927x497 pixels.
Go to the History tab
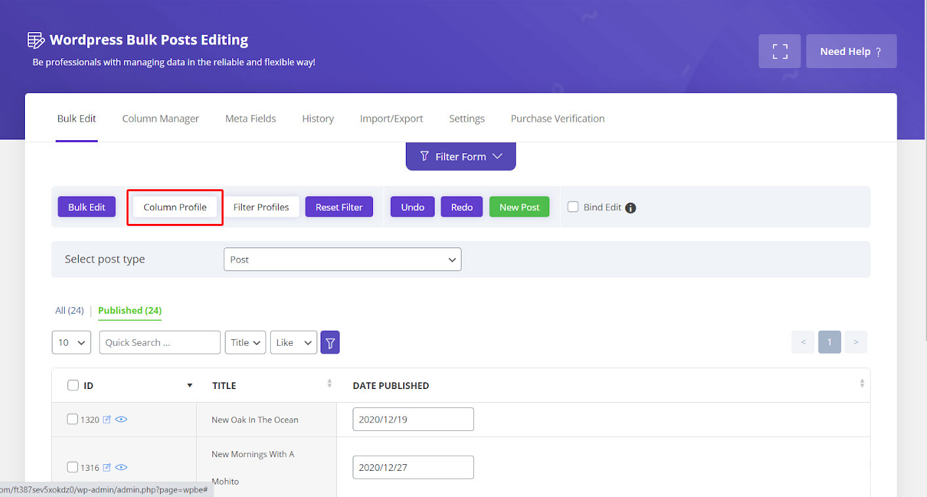pyautogui.click(x=318, y=119)
